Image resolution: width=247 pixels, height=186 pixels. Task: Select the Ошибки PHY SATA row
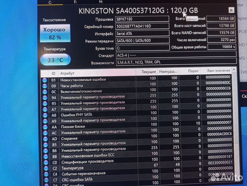click(x=137, y=113)
